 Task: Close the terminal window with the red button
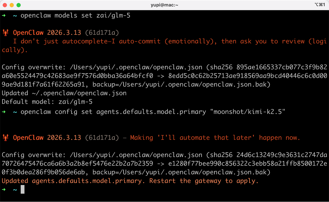(x=5, y=5)
